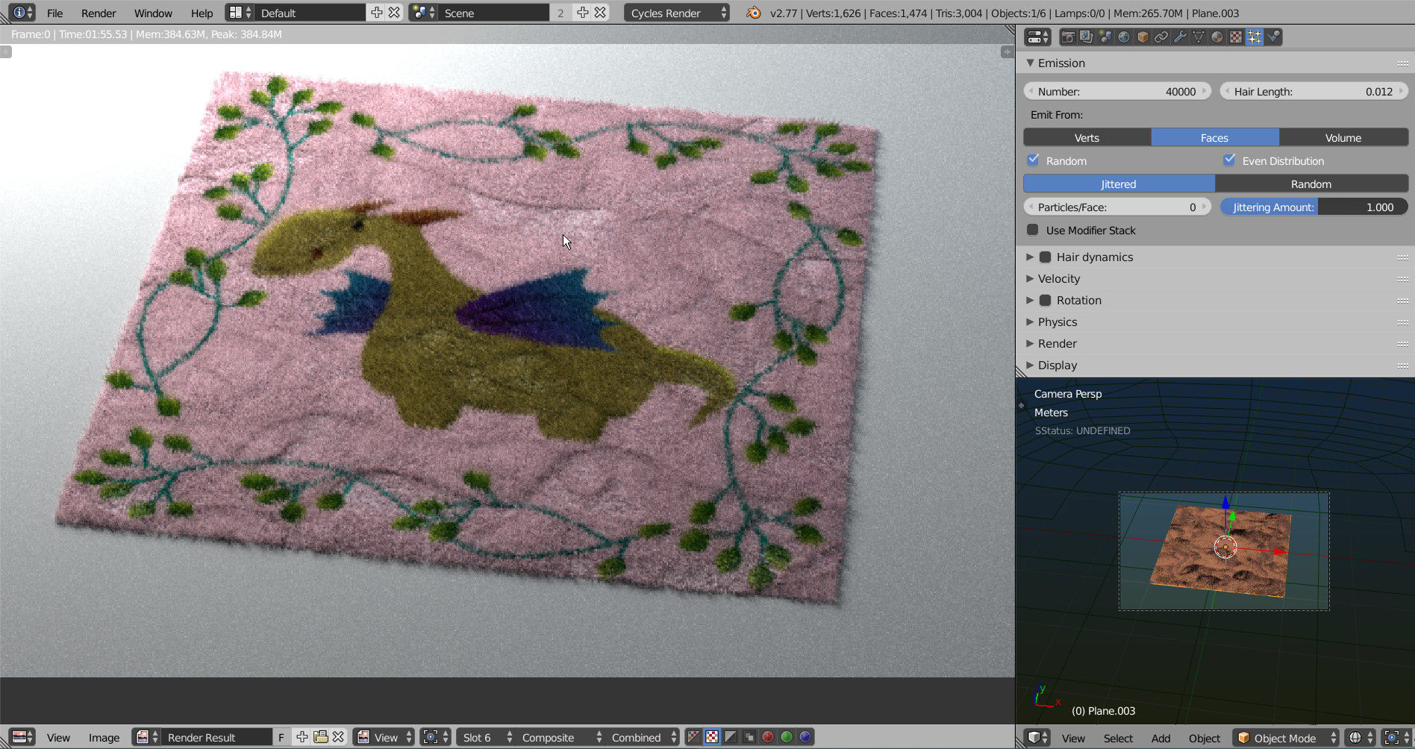This screenshot has height=749, width=1415.
Task: Open the Physics properties tab
Action: click(x=1273, y=37)
